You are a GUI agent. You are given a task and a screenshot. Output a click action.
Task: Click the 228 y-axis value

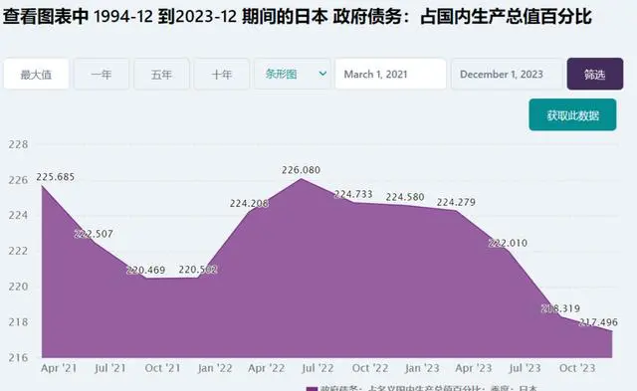click(18, 144)
